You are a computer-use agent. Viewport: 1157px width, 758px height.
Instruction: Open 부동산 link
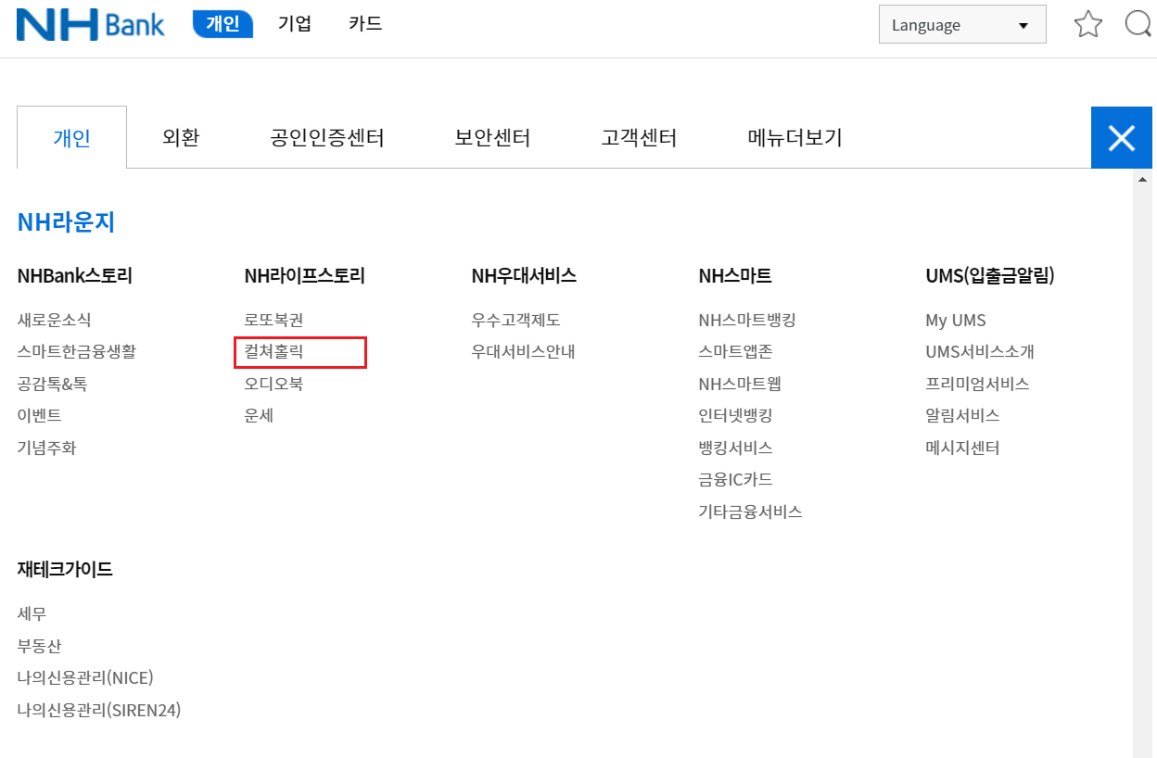(x=39, y=646)
